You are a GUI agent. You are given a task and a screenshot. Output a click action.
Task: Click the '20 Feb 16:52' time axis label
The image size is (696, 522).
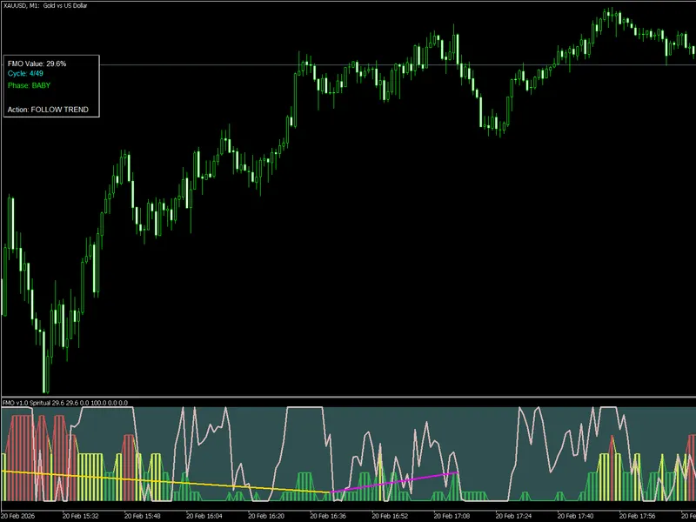point(390,516)
